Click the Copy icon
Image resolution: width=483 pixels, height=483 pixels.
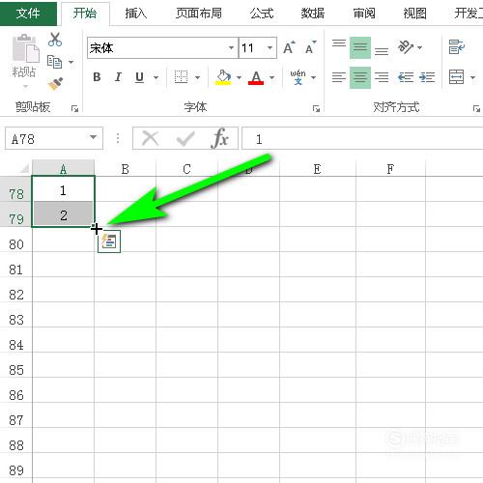(54, 62)
